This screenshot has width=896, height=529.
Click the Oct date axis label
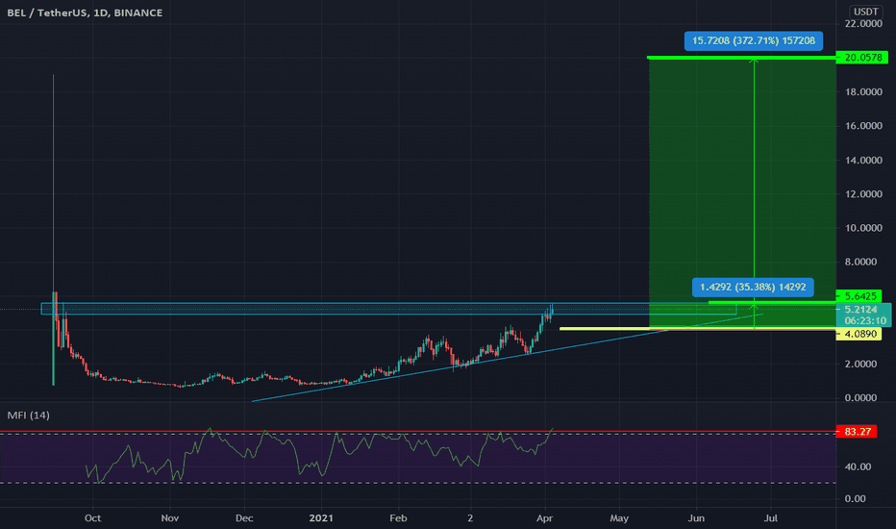tap(92, 518)
